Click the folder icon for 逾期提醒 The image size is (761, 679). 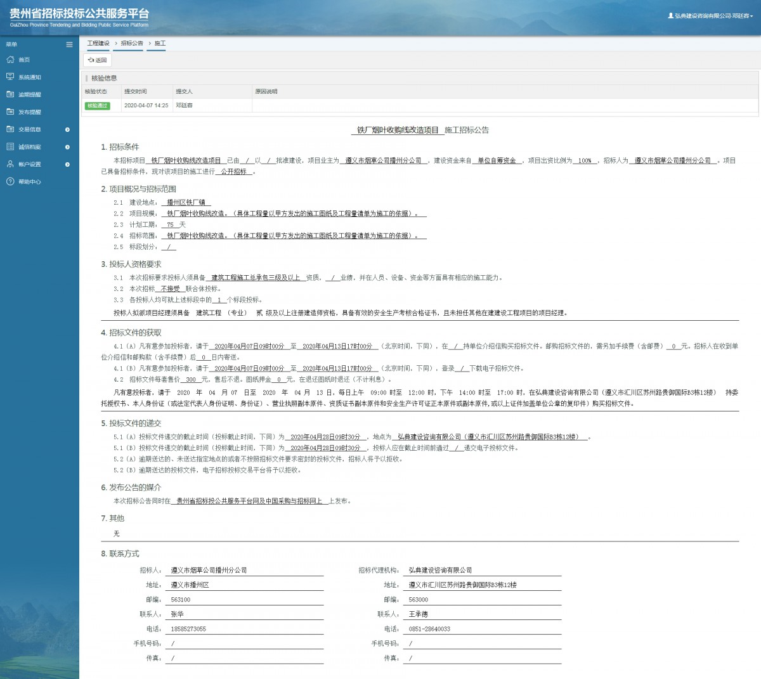click(10, 94)
